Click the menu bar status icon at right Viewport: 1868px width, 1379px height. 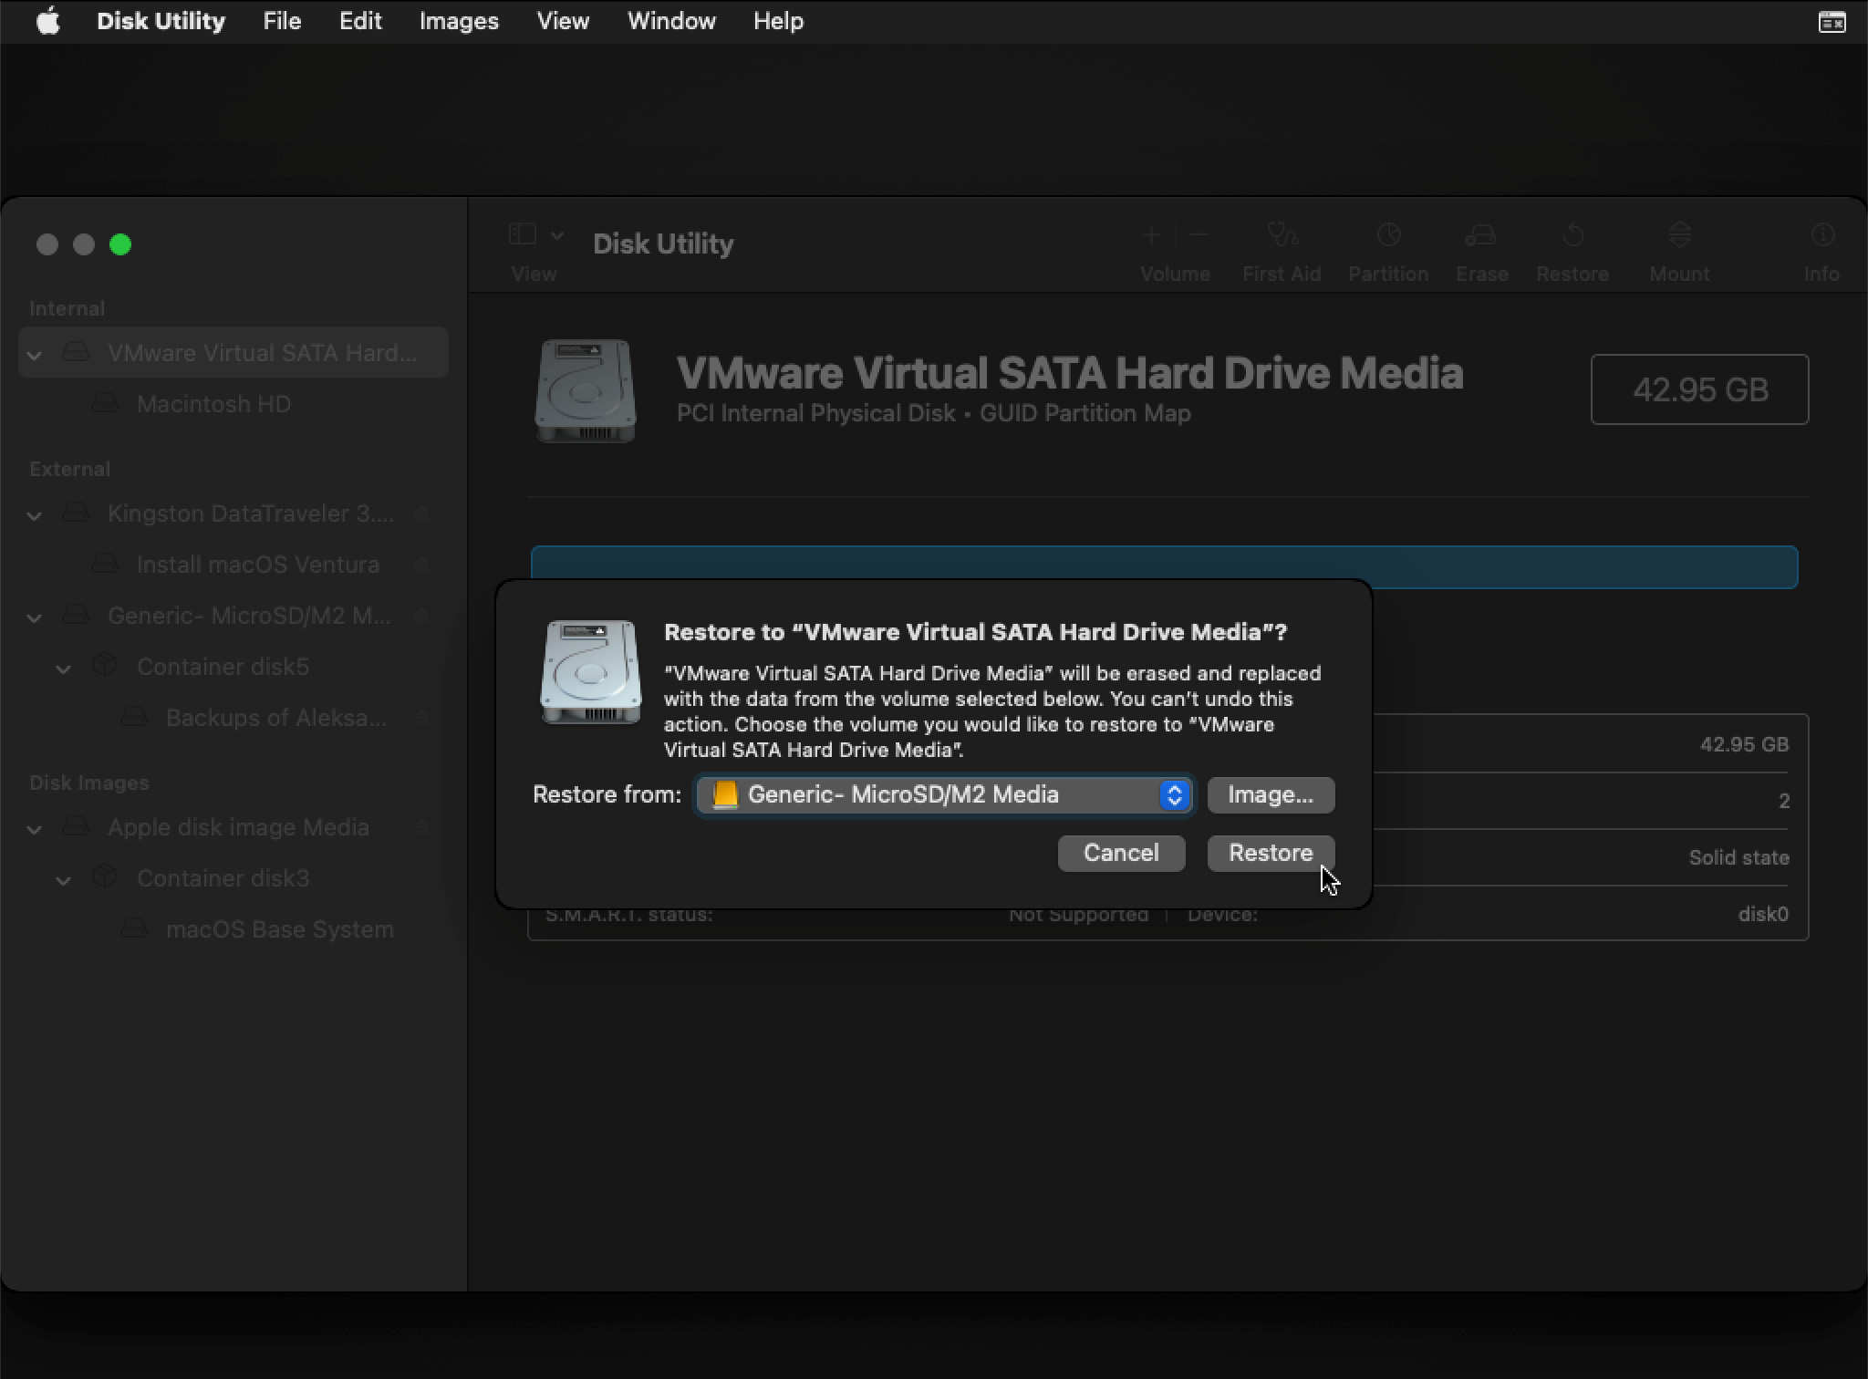pos(1832,22)
